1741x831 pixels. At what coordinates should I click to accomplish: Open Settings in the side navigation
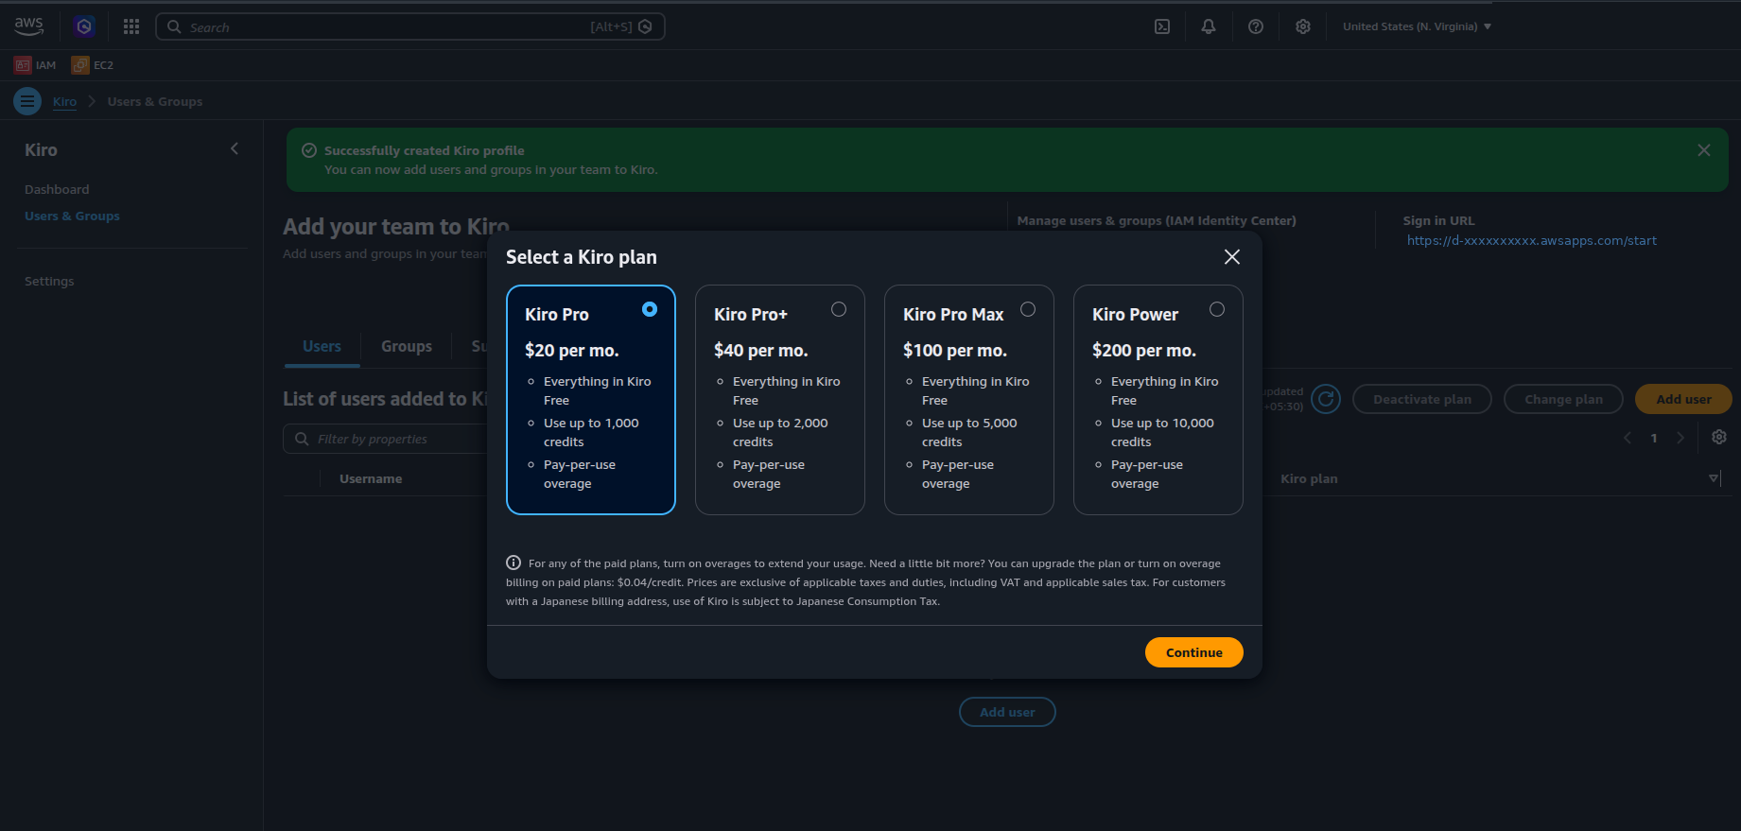[49, 281]
